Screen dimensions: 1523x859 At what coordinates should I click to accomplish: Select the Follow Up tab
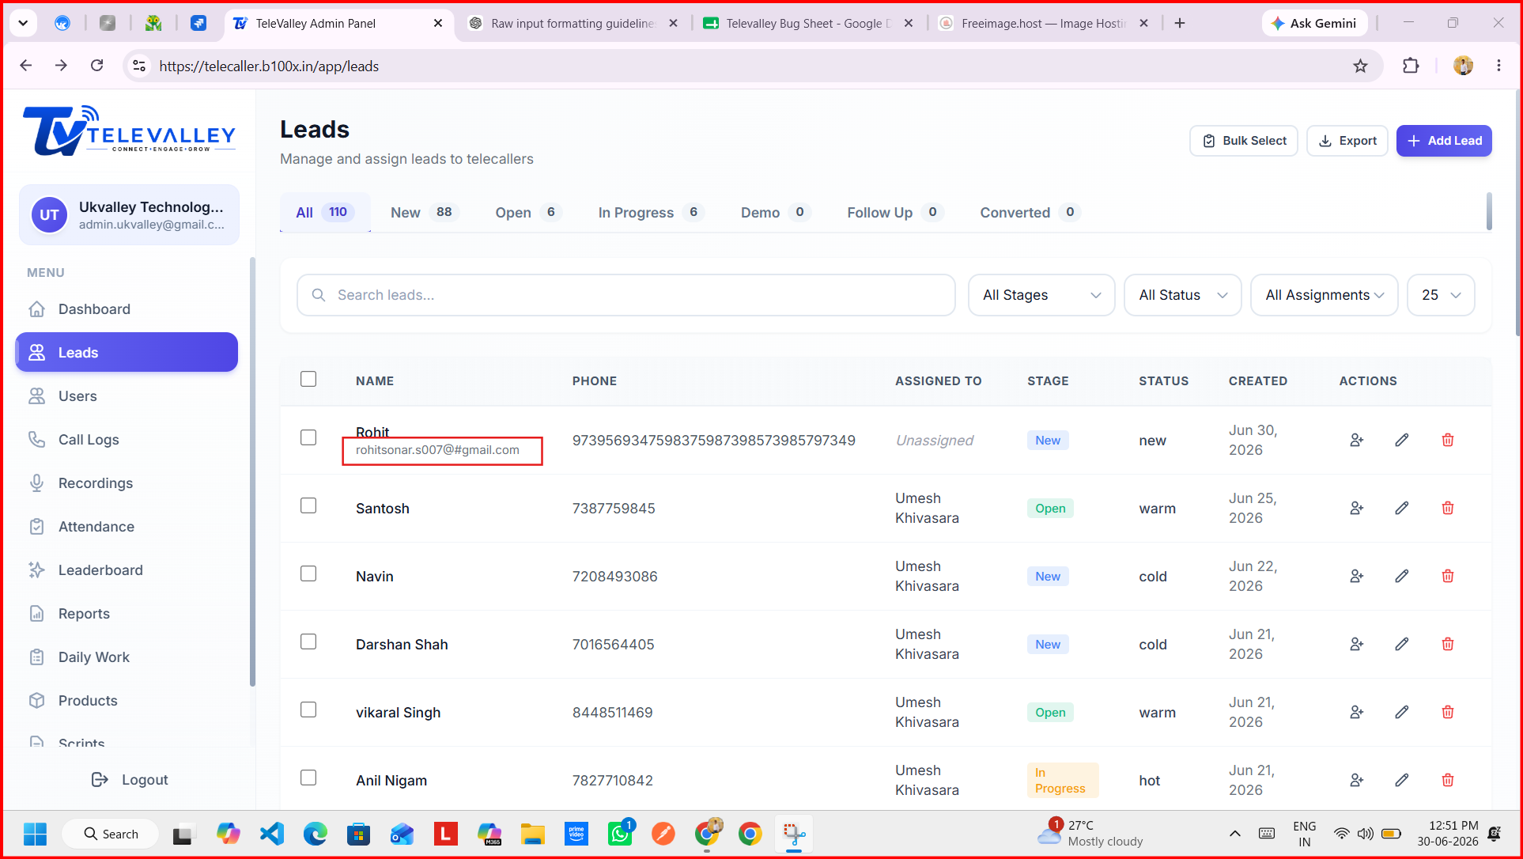click(x=894, y=212)
